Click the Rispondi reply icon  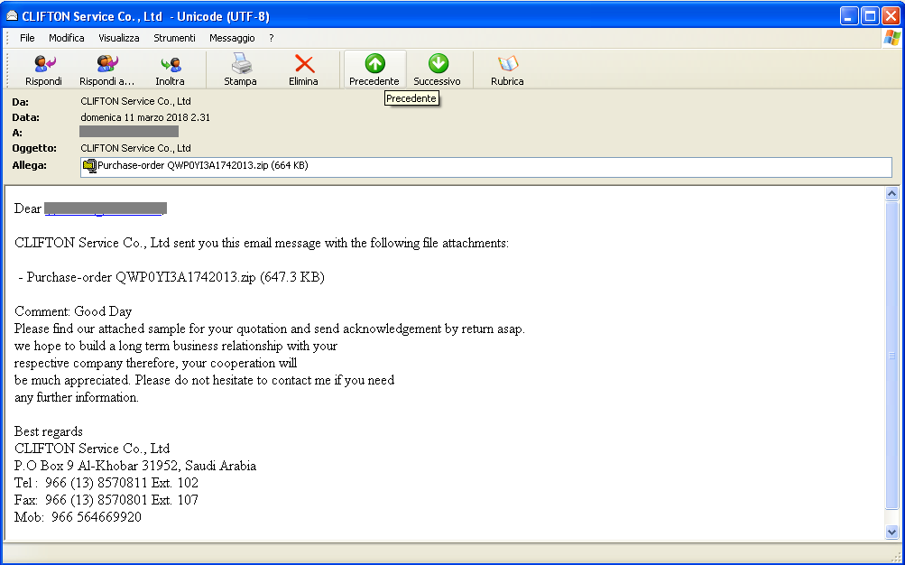click(x=44, y=63)
